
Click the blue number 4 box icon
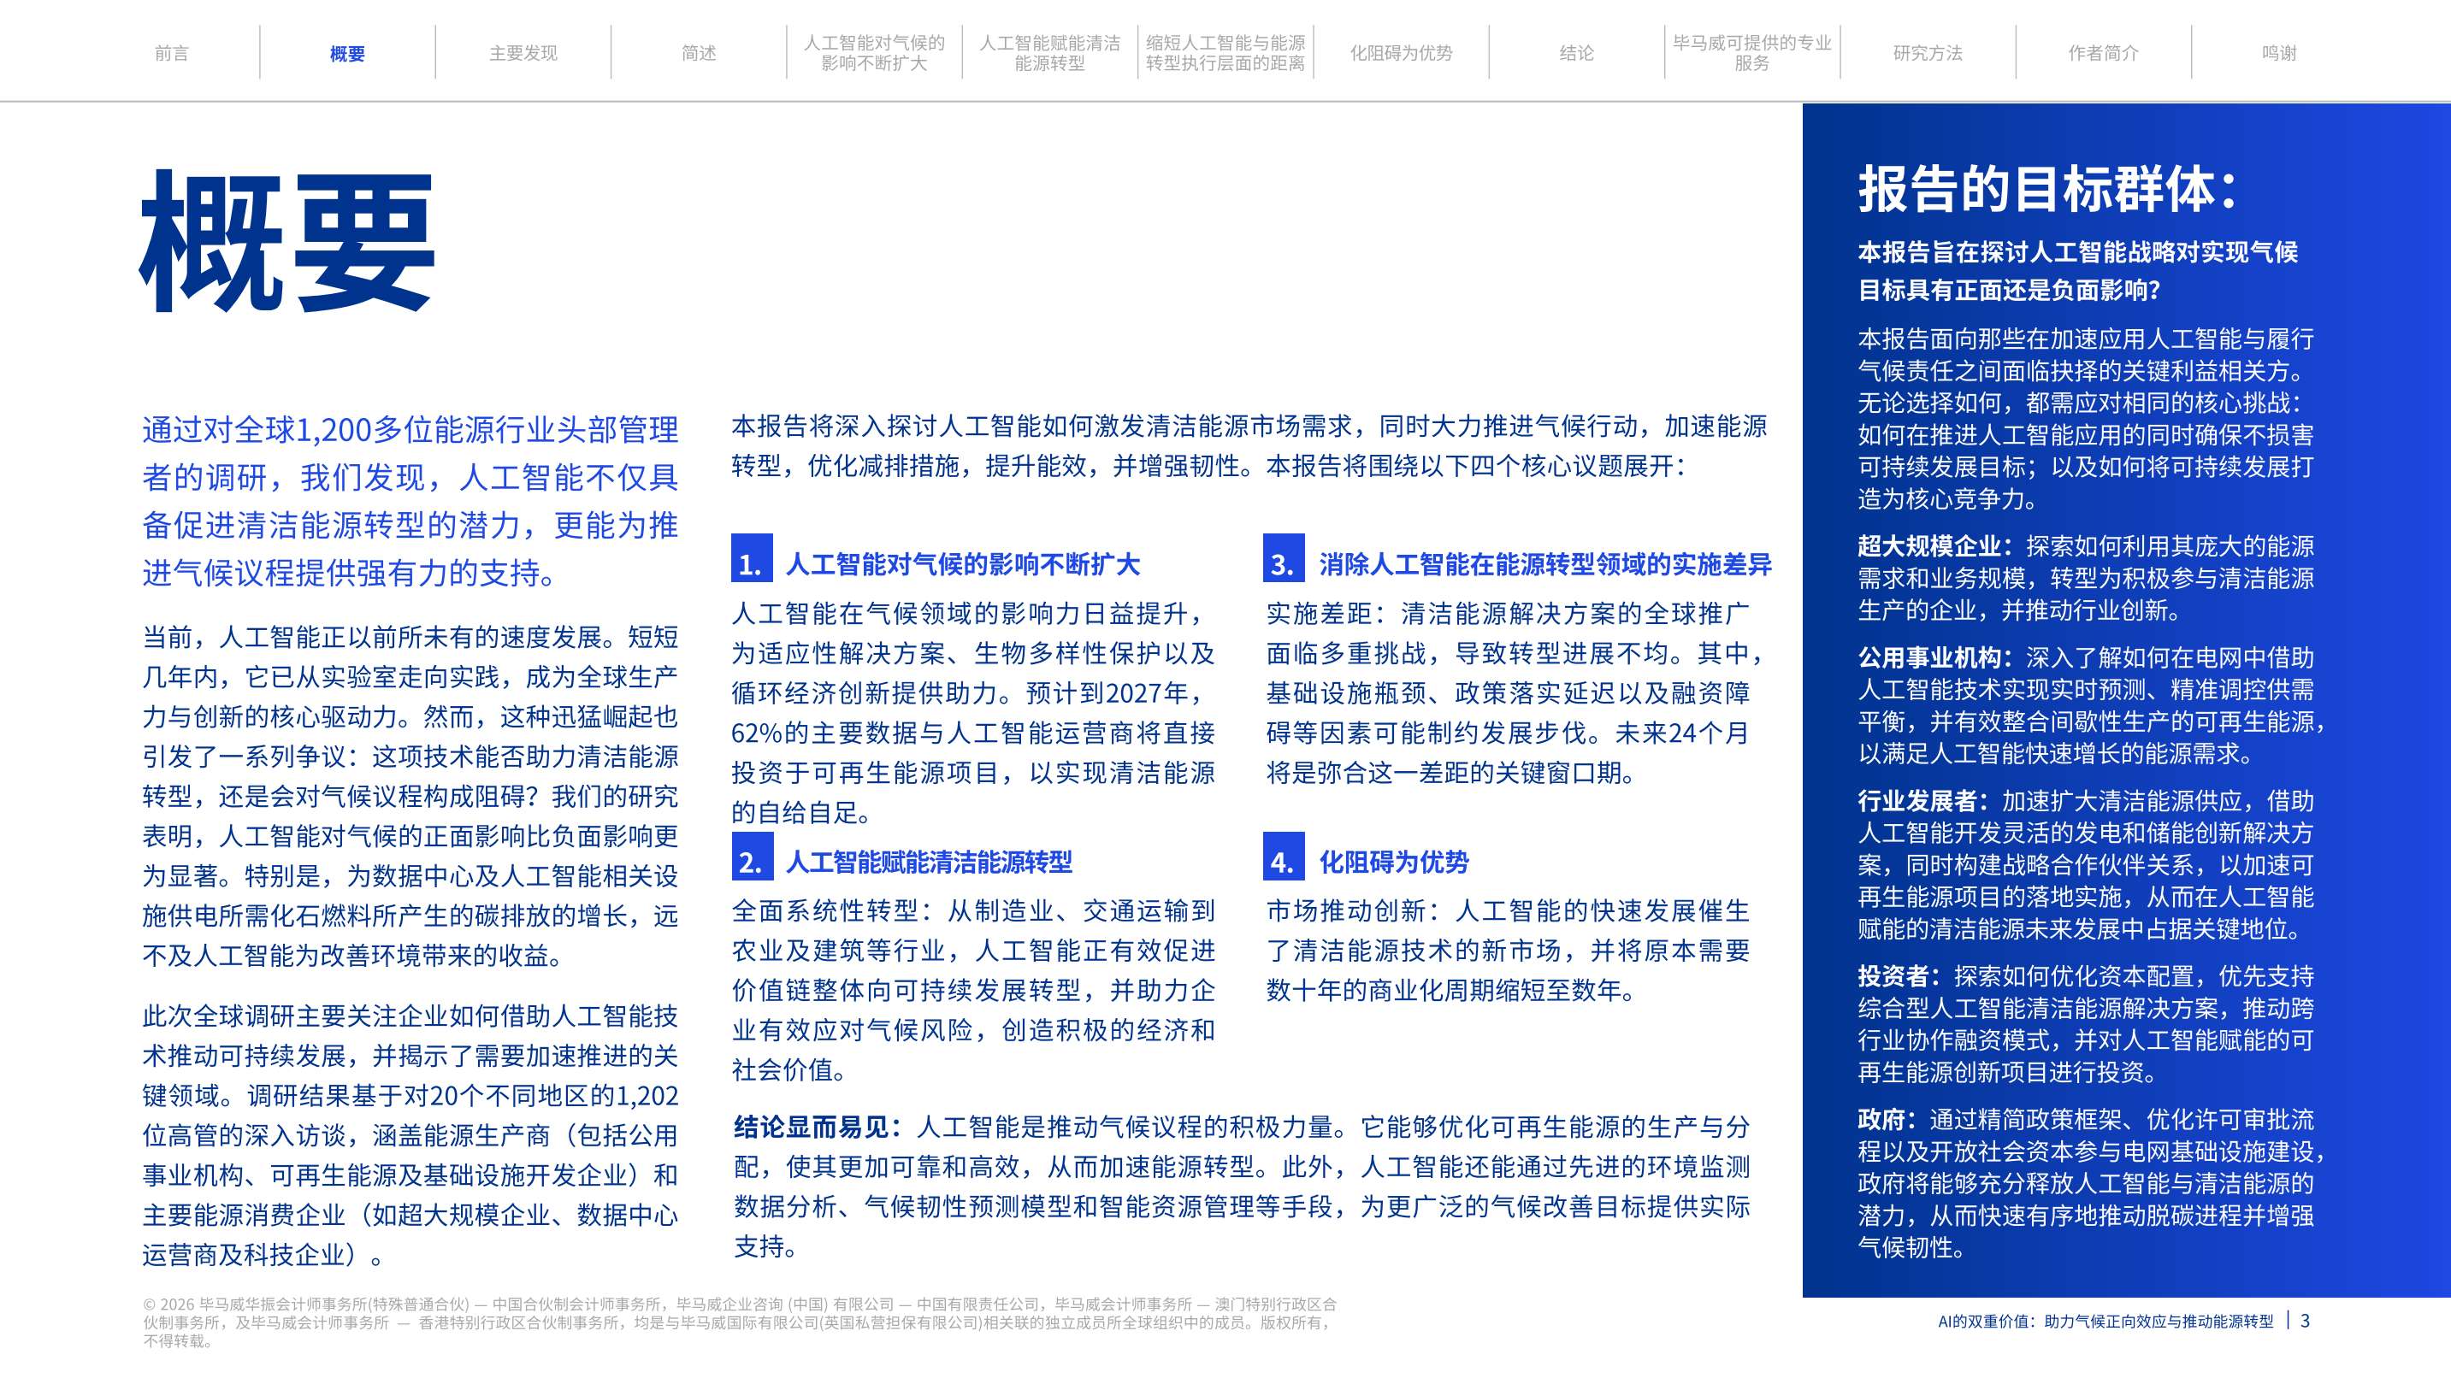[1283, 857]
